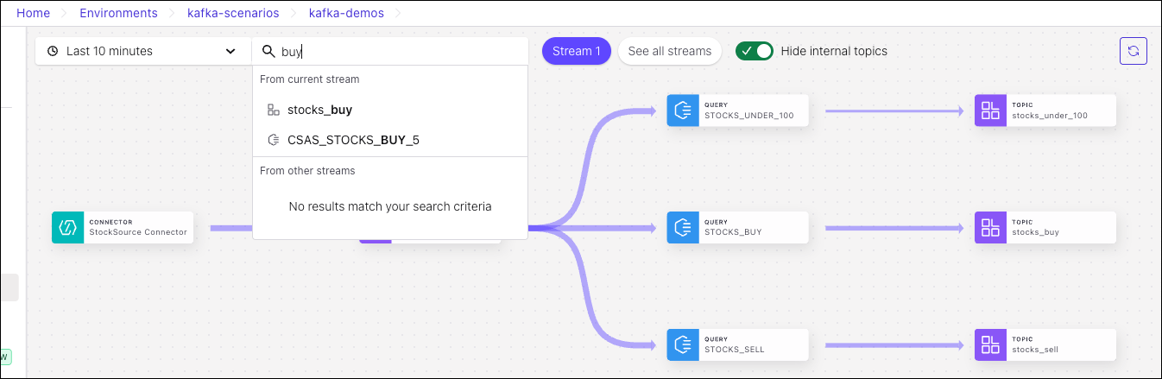
Task: Open the STOCKS_SELL query node icon
Action: coord(683,344)
